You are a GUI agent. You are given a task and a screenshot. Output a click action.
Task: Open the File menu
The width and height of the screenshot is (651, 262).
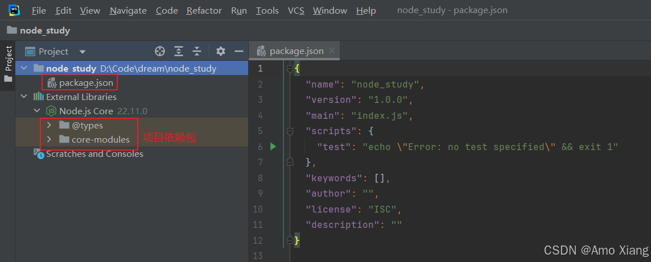tap(39, 11)
